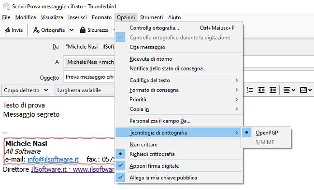Select Controlla ortografia... menu entry
The height and width of the screenshot is (190, 314).
[179, 28]
